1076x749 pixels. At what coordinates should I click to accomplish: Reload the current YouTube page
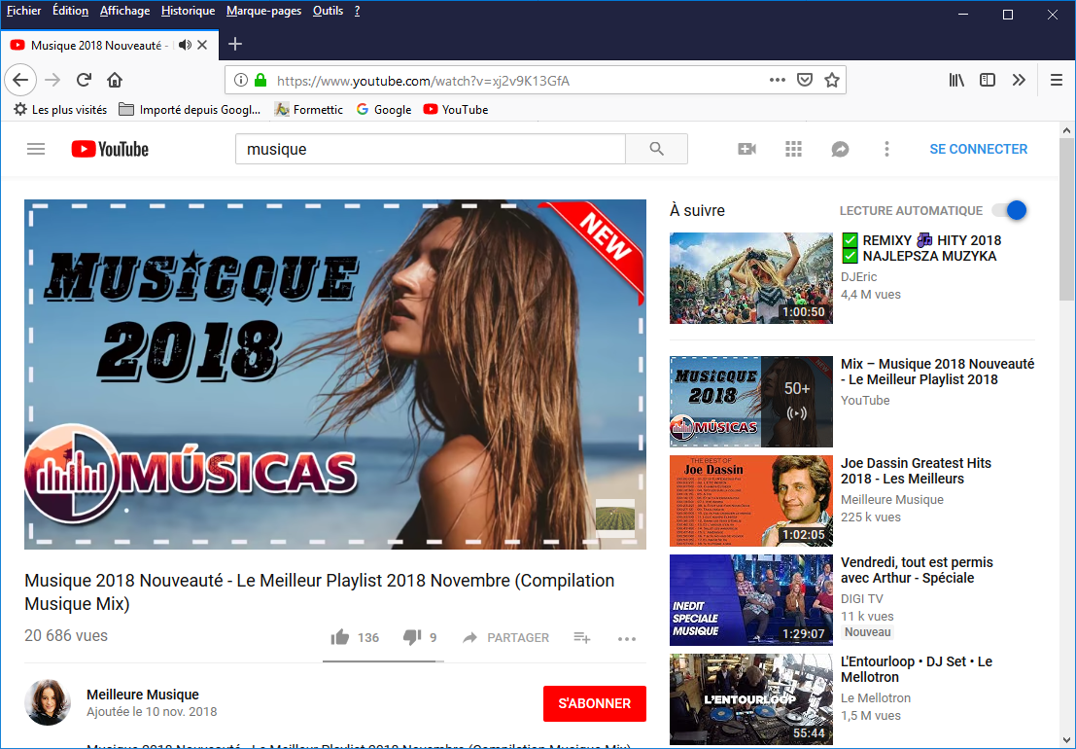pyautogui.click(x=84, y=81)
